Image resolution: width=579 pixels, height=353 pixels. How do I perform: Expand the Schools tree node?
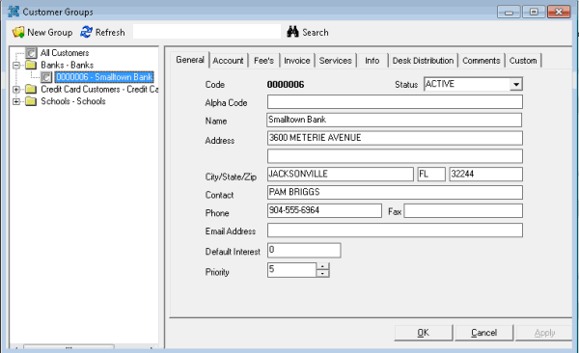point(16,101)
